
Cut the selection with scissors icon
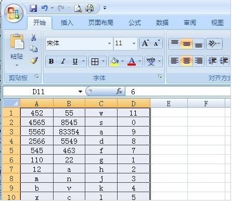click(34, 37)
